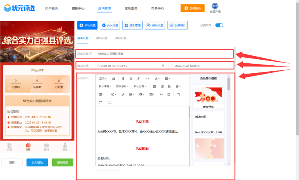This screenshot has width=299, height=180.
Task: Toggle italic formatting in editor
Action: (x=138, y=78)
